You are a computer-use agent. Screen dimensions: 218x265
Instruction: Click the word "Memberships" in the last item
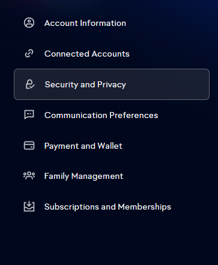pos(144,207)
